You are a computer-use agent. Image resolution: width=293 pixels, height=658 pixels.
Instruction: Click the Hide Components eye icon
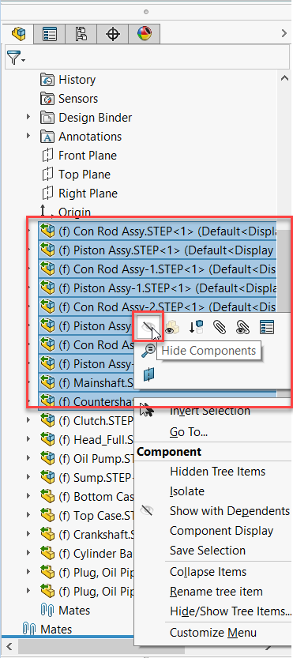(148, 327)
